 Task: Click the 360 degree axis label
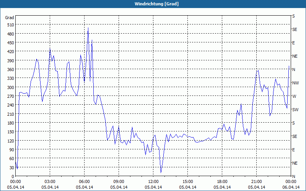click(x=11, y=70)
